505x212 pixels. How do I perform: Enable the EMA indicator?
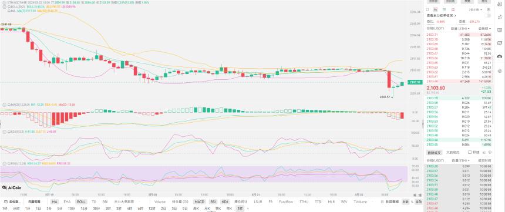[67, 201]
